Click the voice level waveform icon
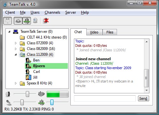Image resolution: width=159 pixels, height=115 pixels. (x=41, y=94)
